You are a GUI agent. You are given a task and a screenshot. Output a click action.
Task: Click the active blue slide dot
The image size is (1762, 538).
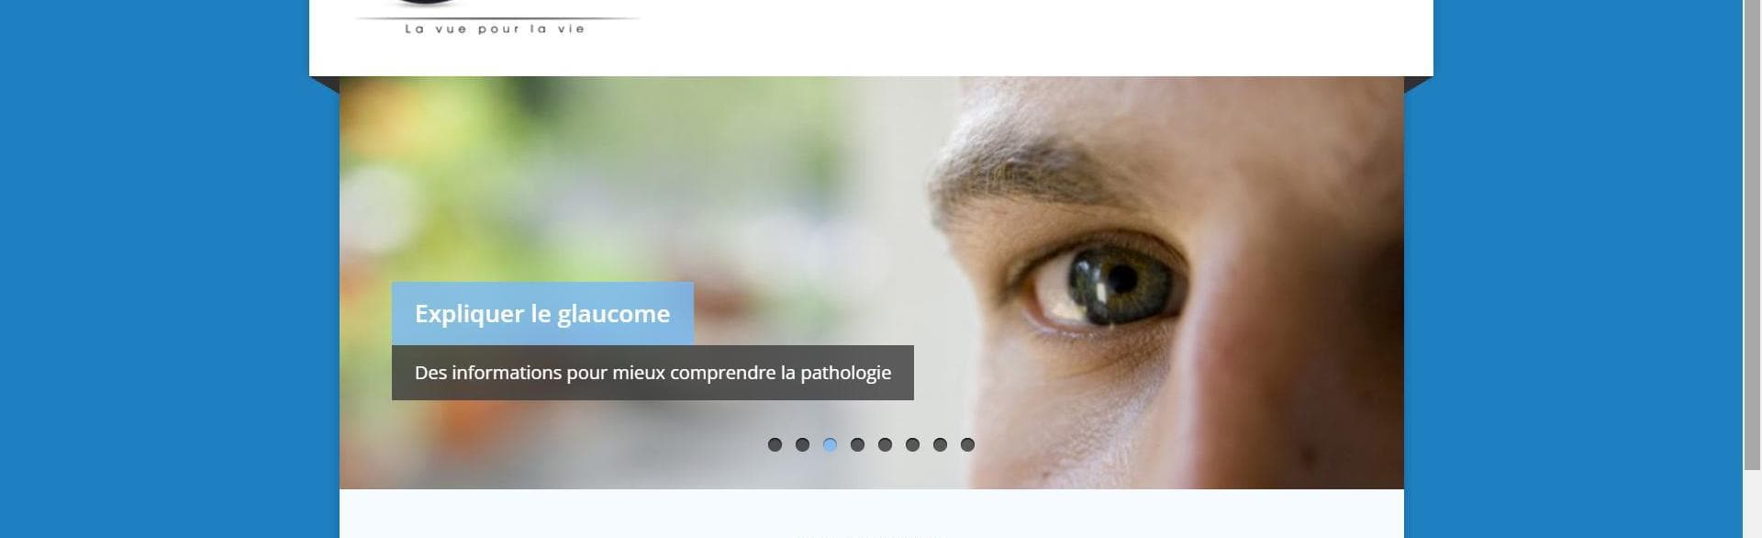point(830,444)
